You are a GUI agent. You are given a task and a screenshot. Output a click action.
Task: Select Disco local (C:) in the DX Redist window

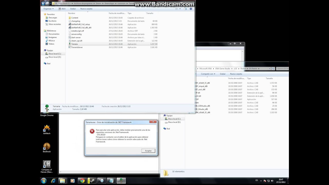(174, 119)
